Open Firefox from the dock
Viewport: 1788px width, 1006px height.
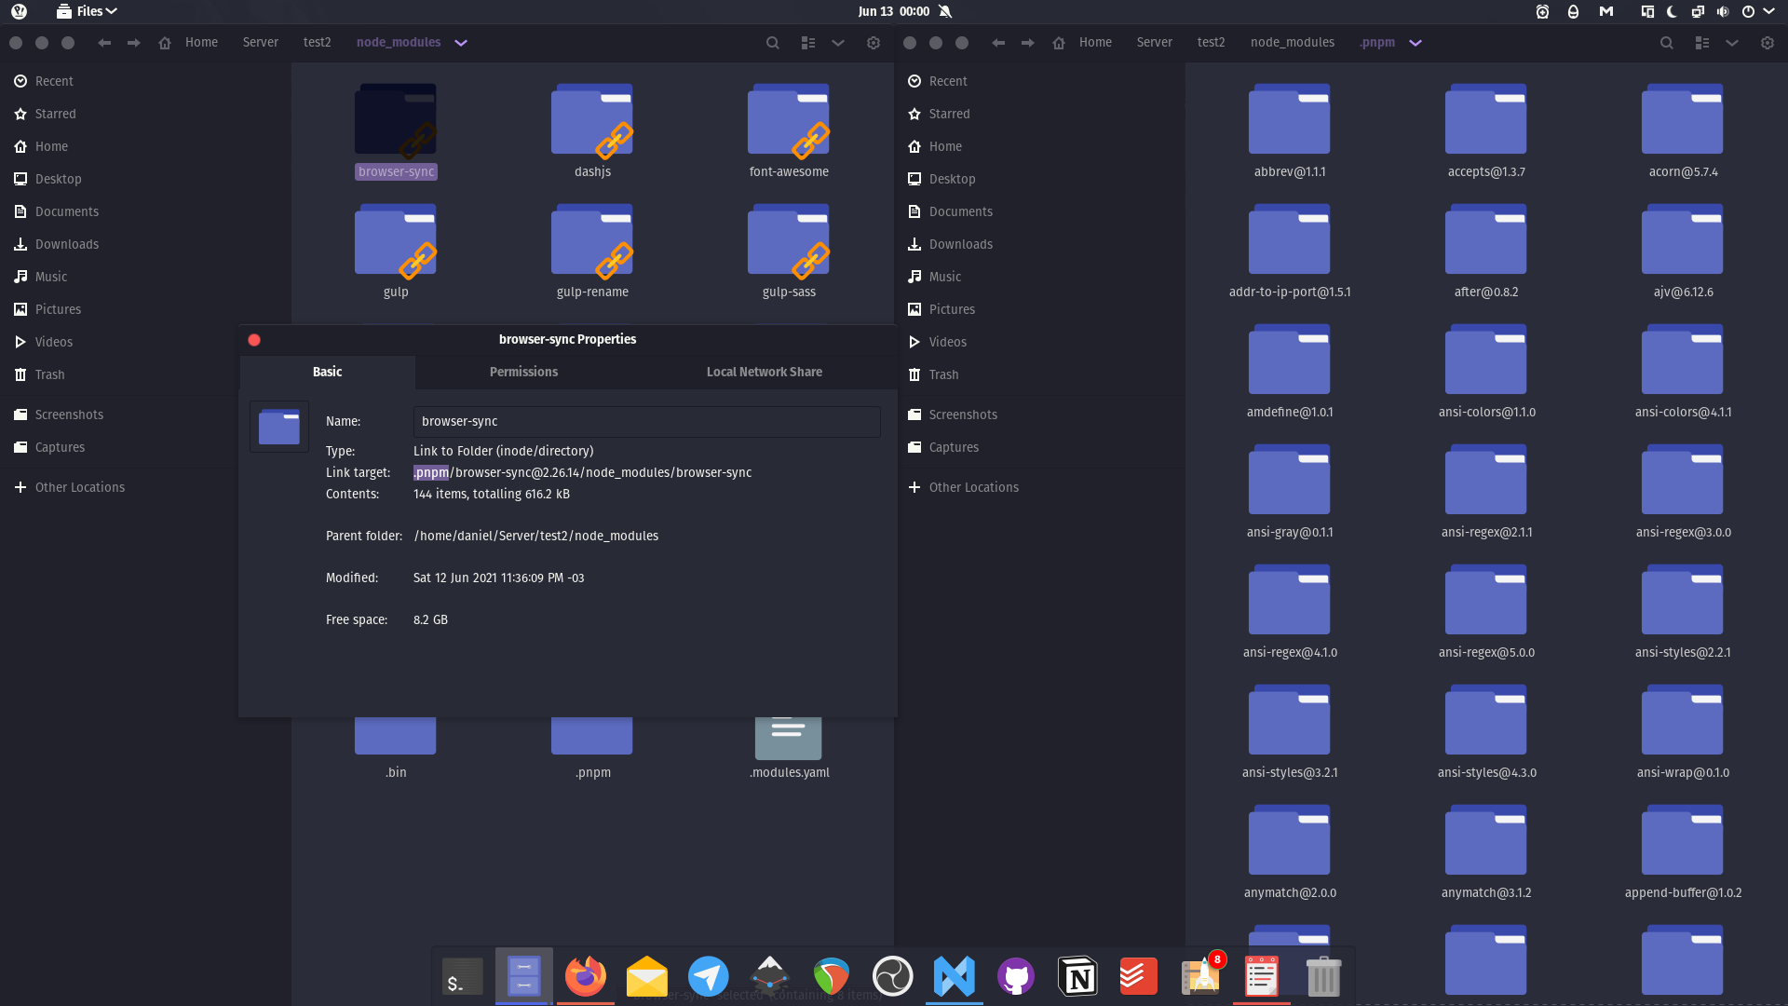click(x=585, y=976)
